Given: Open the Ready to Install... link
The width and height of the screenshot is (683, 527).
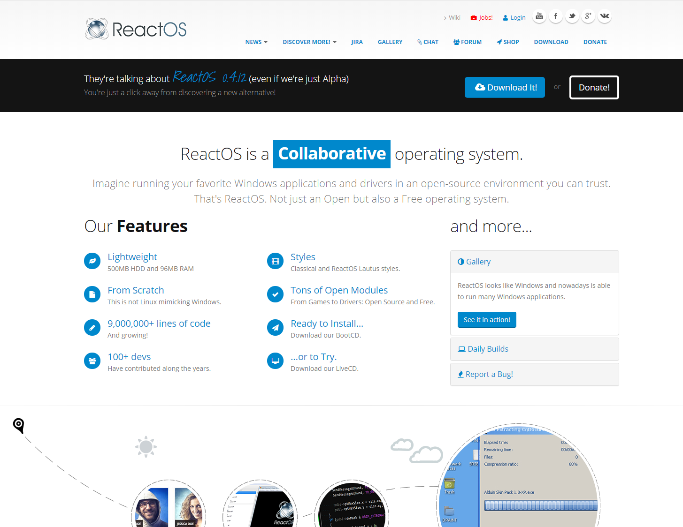Looking at the screenshot, I should (327, 324).
